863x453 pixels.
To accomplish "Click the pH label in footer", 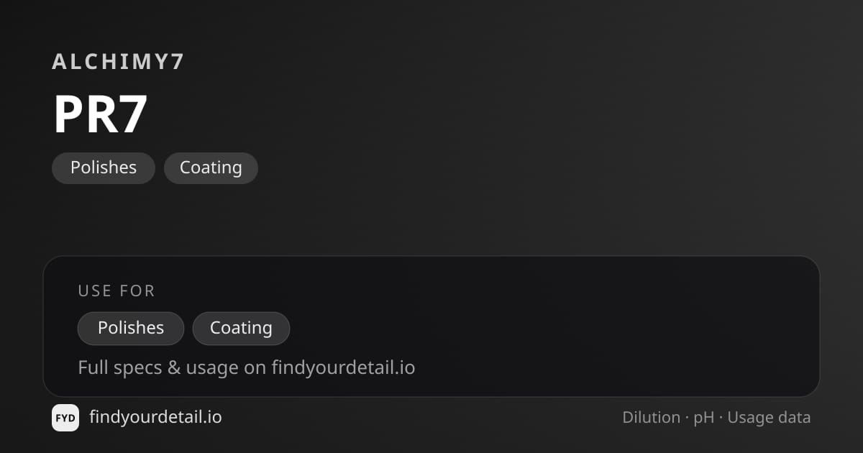I will pos(704,418).
